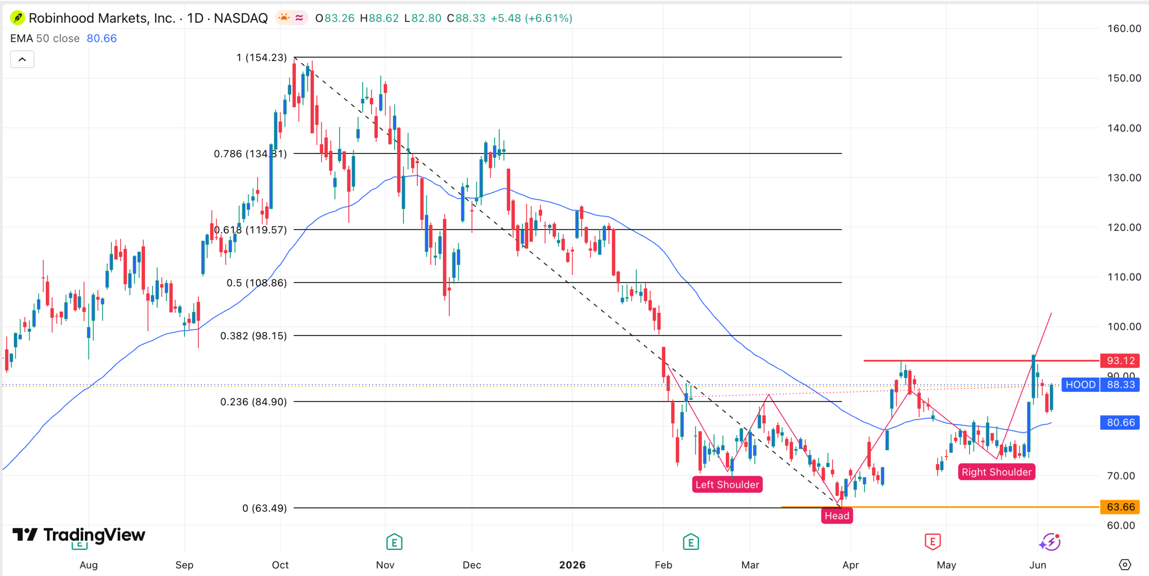Select Fibonacci level 0.5 (108.86) label
Screen dimensions: 1149x576
pos(256,283)
